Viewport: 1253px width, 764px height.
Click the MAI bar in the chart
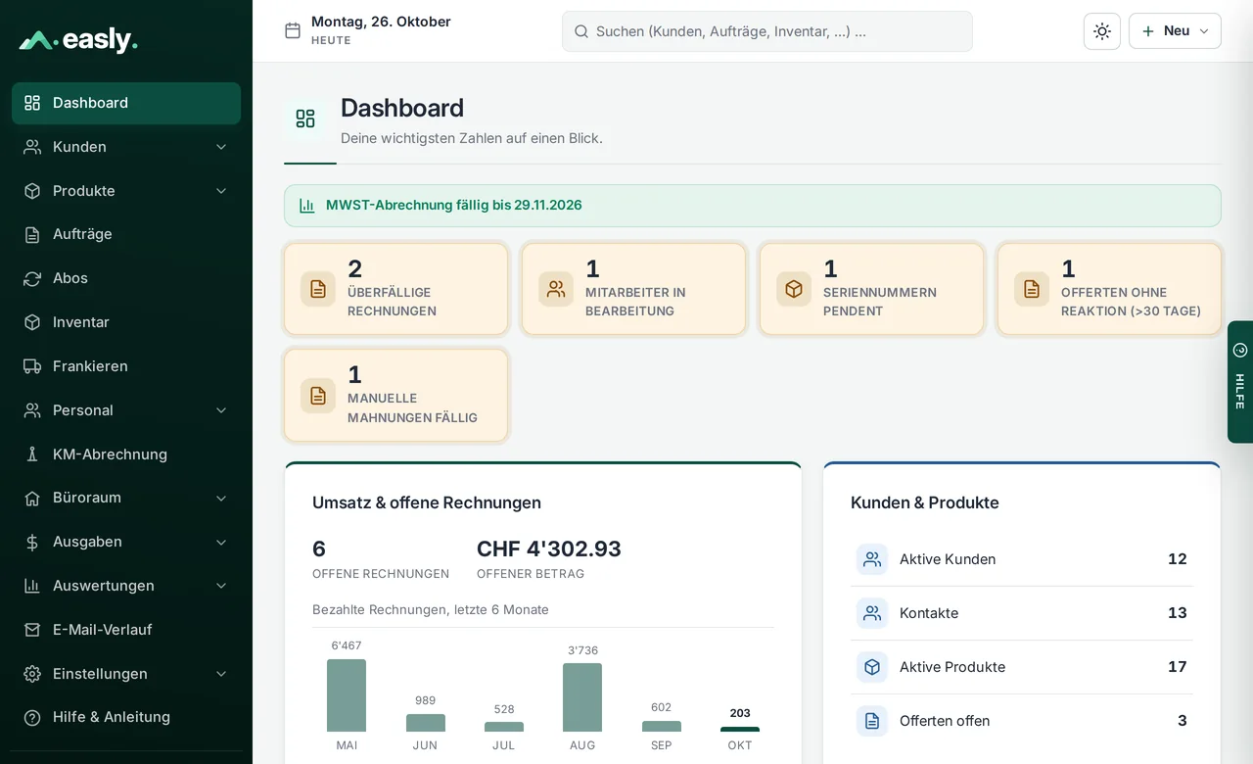[x=347, y=695]
